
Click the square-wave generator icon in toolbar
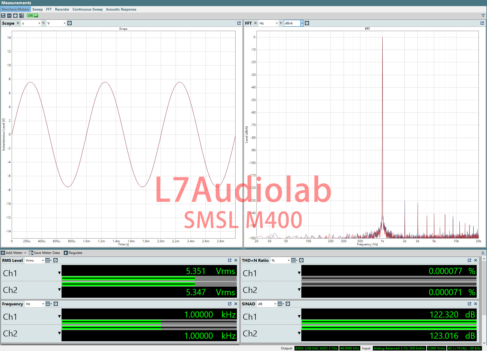(x=9, y=16)
